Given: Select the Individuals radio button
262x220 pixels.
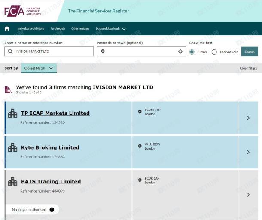Looking at the screenshot, I should 214,52.
